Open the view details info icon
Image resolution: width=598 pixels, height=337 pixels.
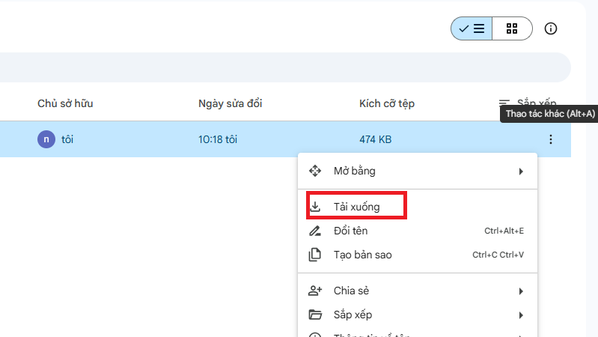coord(551,28)
